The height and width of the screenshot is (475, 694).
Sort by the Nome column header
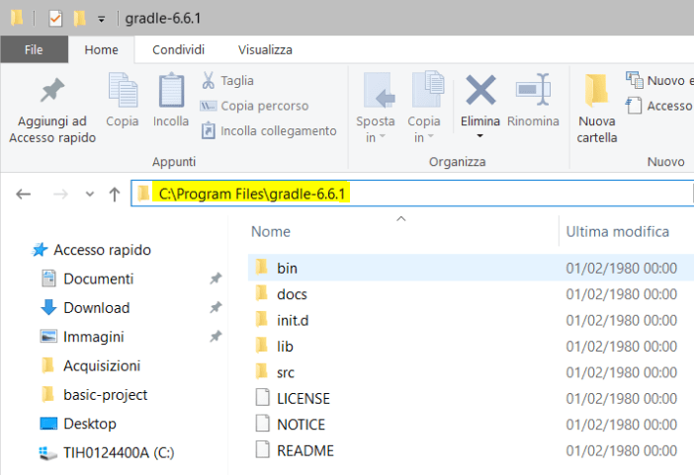[271, 231]
